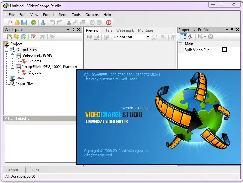
Task: Click the Copy icon in main toolbar
Action: click(76, 22)
